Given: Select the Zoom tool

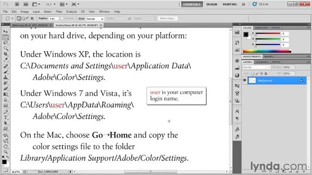Looking at the screenshot, I should point(5,152).
